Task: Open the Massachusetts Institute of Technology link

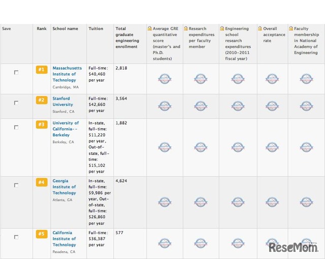Action: click(x=67, y=74)
